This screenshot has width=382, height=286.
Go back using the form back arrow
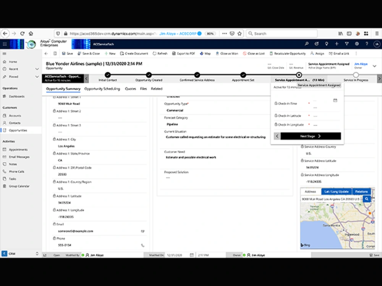coord(46,53)
